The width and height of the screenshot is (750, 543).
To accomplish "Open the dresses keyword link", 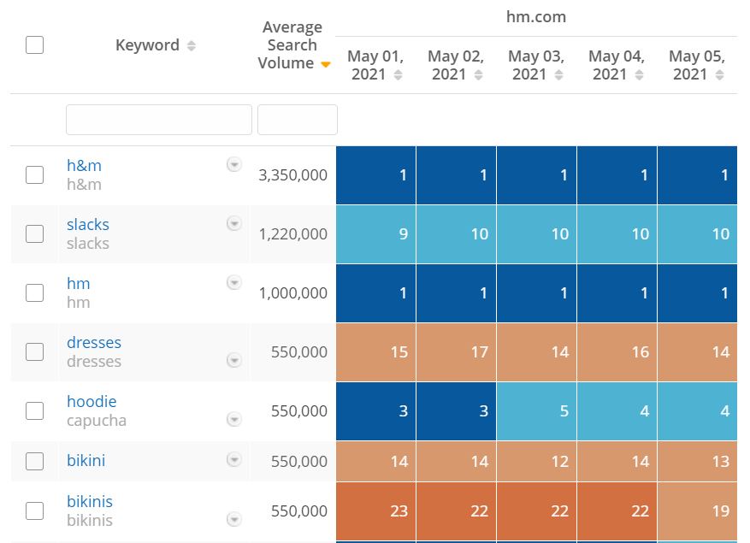I will pos(94,343).
